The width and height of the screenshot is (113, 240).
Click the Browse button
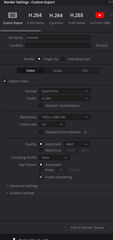click(x=102, y=45)
